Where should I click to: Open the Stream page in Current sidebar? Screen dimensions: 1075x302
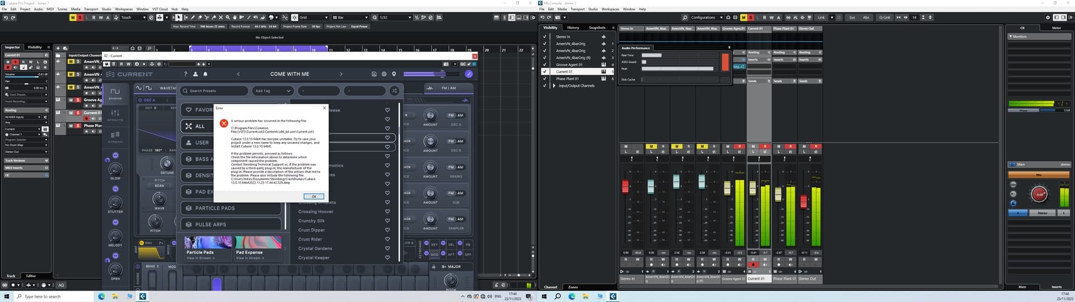pos(115,137)
